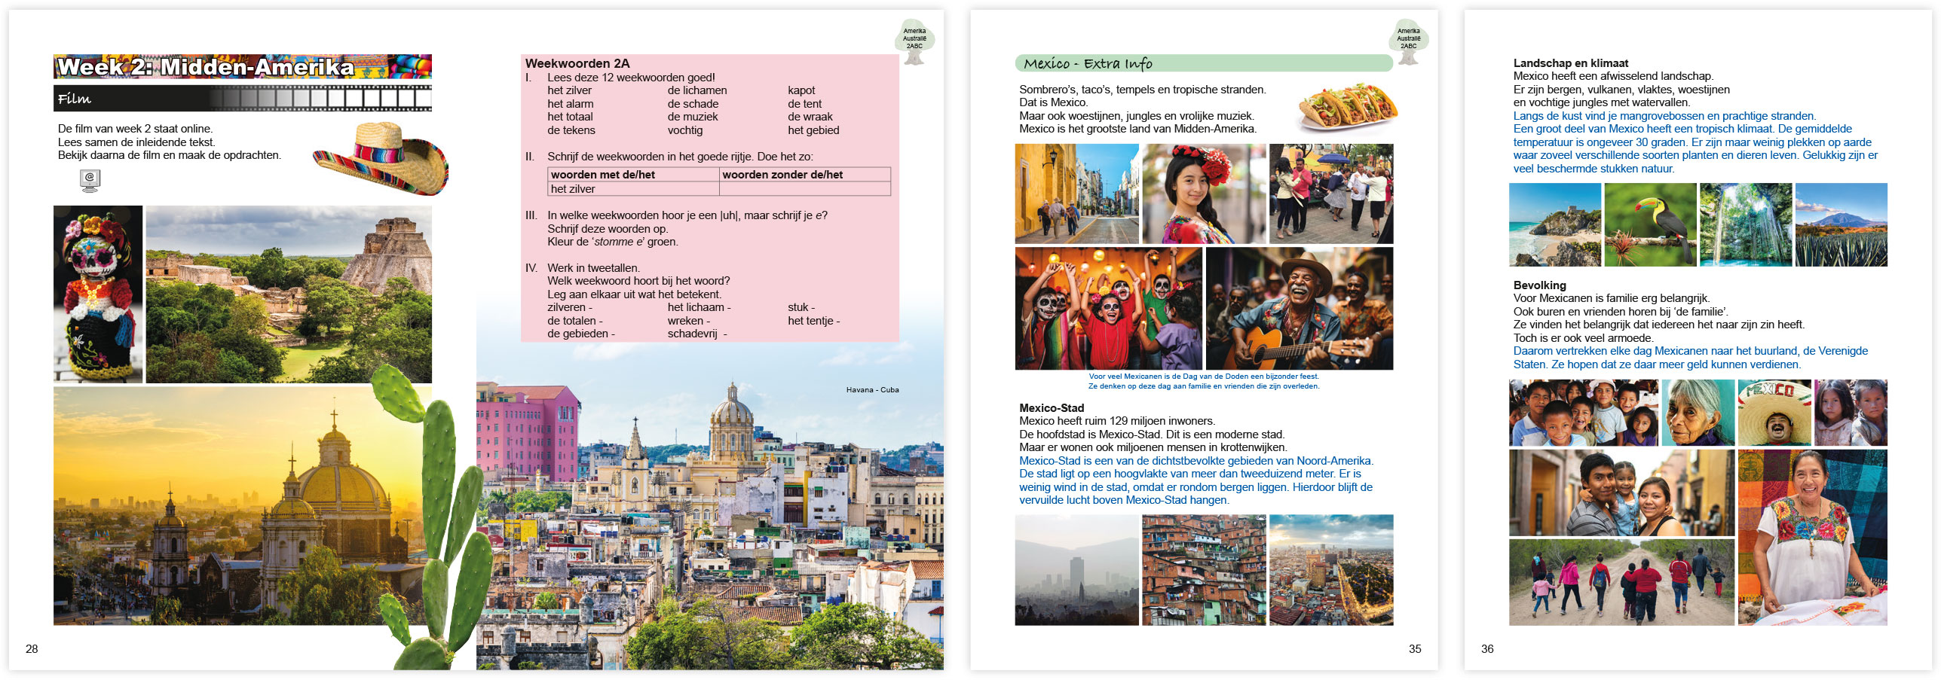The image size is (1941, 680).
Task: Click the word 'de wraak' in the list
Action: 810,117
